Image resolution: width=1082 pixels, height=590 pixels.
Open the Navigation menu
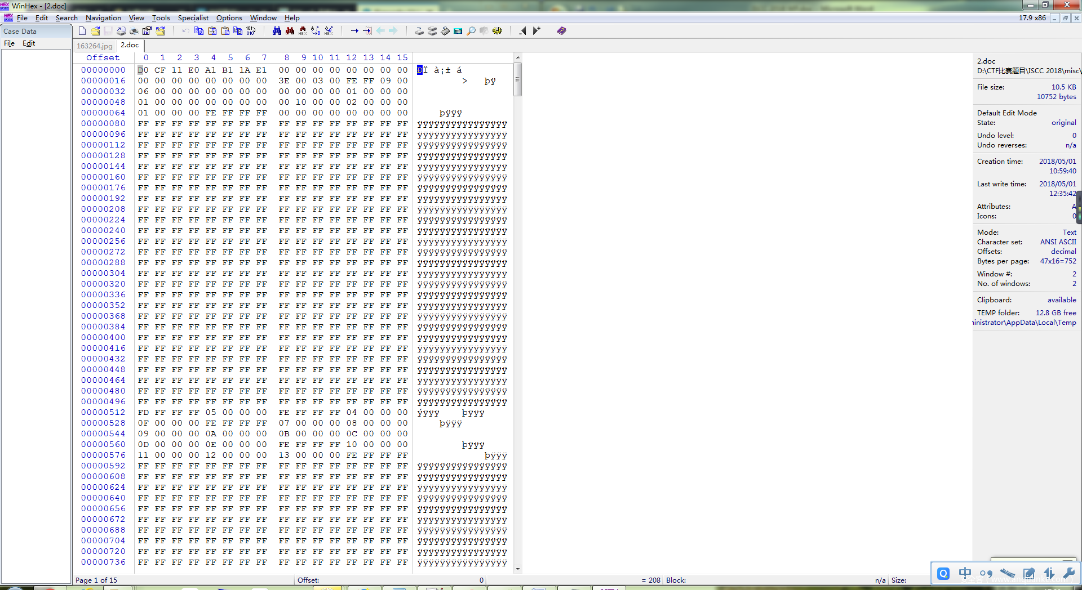pyautogui.click(x=103, y=18)
